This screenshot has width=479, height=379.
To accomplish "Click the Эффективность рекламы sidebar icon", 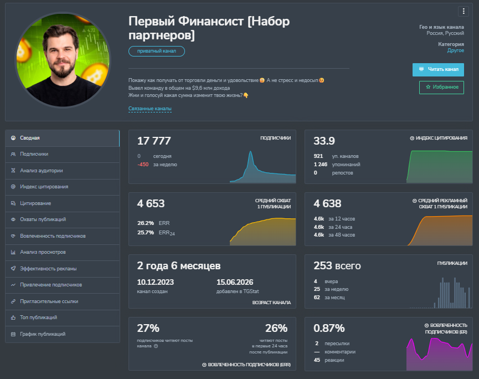I will [13, 269].
